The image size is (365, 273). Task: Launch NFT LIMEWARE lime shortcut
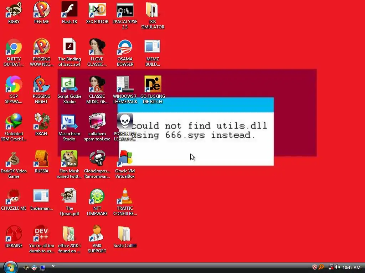click(x=97, y=196)
